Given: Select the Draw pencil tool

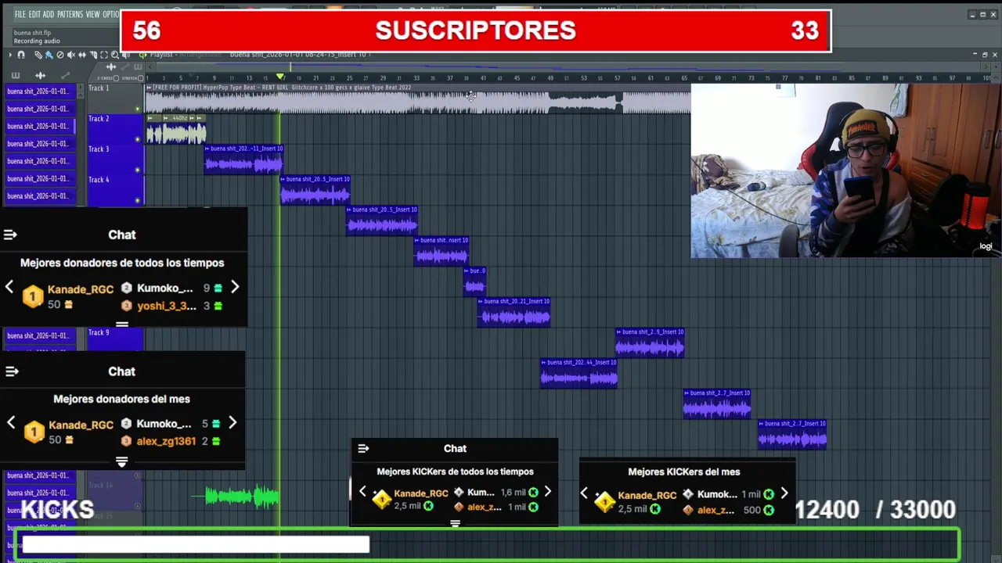Looking at the screenshot, I should 38,55.
